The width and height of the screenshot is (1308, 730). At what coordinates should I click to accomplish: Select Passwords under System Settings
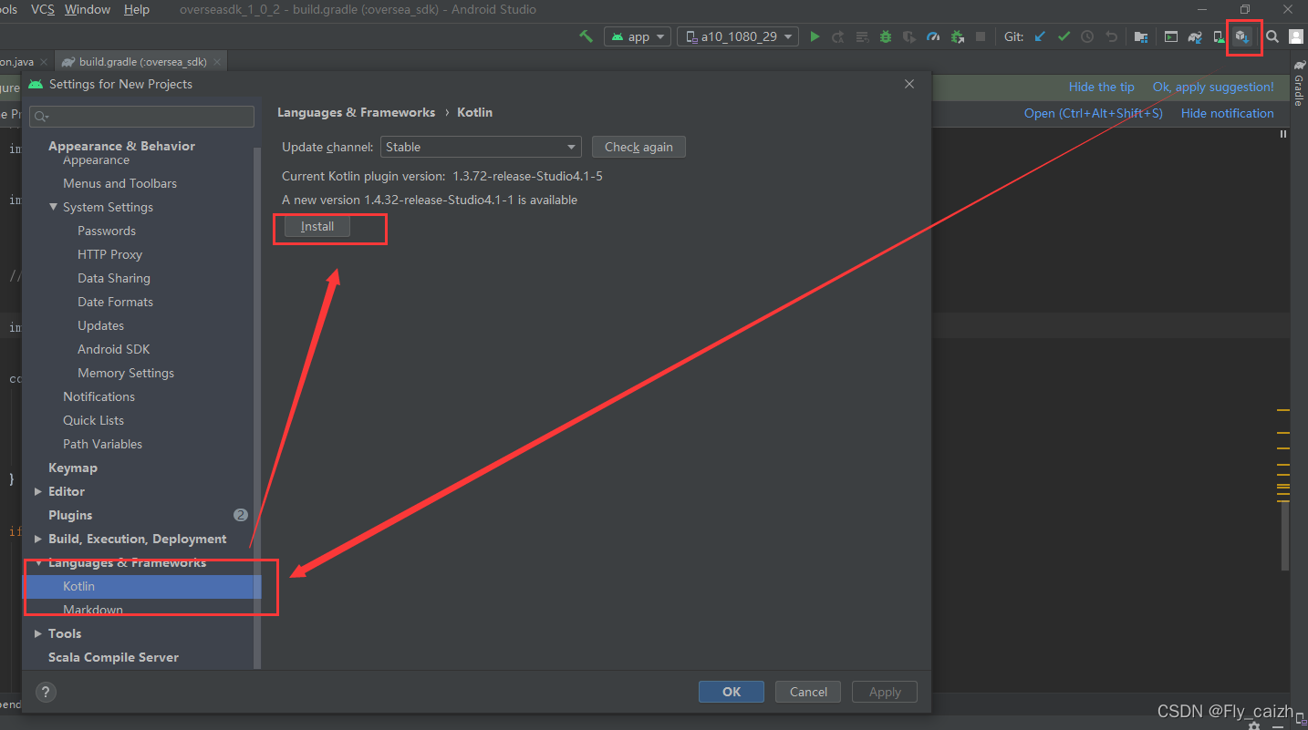coord(107,231)
